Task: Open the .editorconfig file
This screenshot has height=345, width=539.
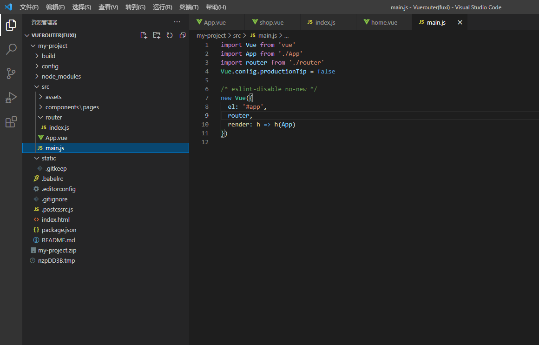Action: [105, 189]
